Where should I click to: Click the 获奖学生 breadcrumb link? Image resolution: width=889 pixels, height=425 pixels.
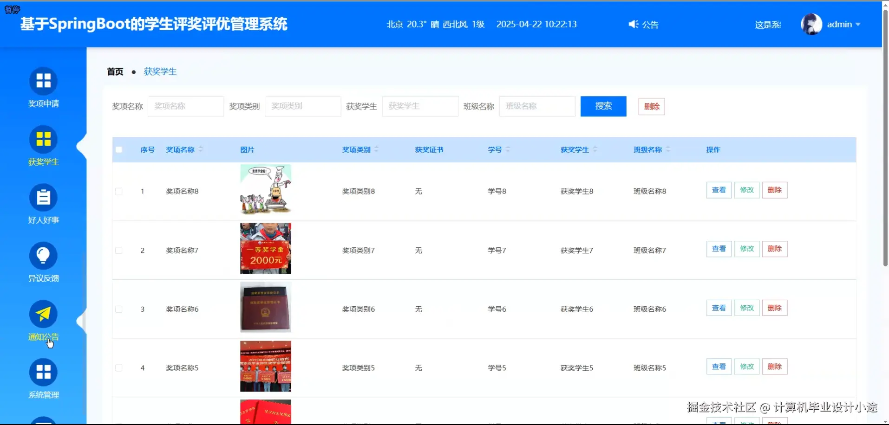[x=160, y=71]
